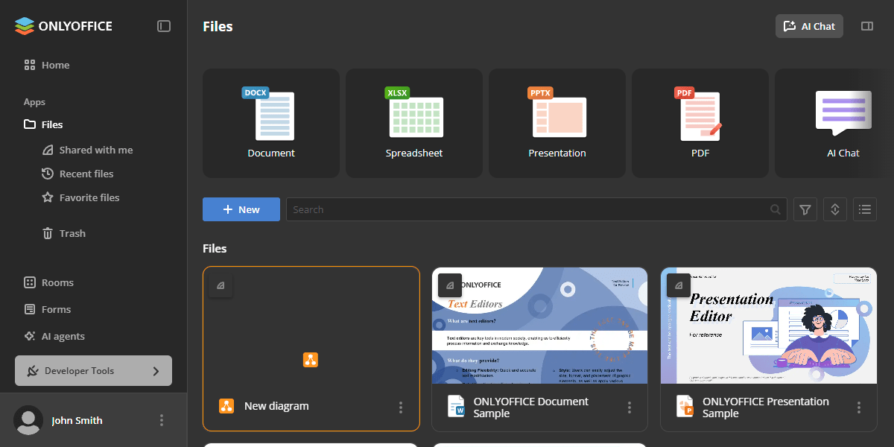Switch to list view

865,209
